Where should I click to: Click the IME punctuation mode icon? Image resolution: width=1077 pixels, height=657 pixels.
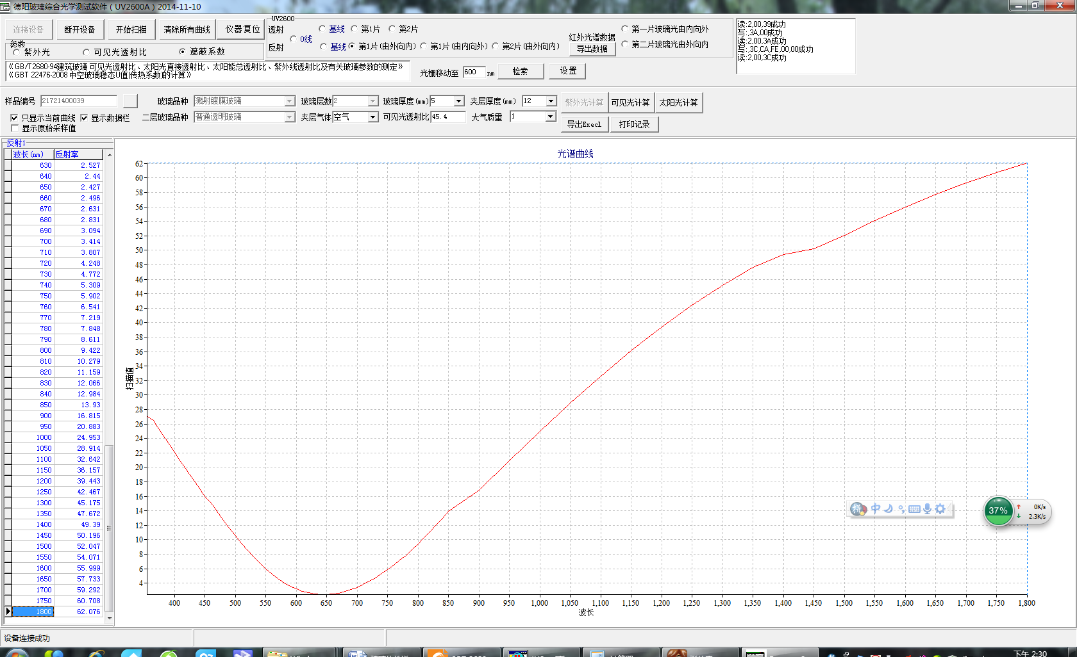[901, 509]
